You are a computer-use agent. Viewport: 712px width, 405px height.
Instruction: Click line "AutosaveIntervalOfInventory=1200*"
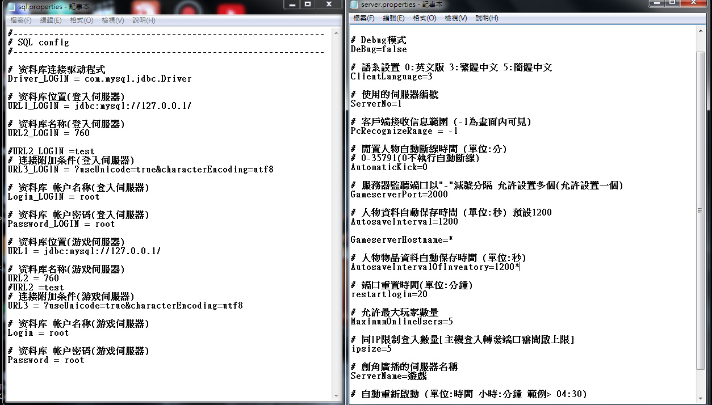point(435,267)
